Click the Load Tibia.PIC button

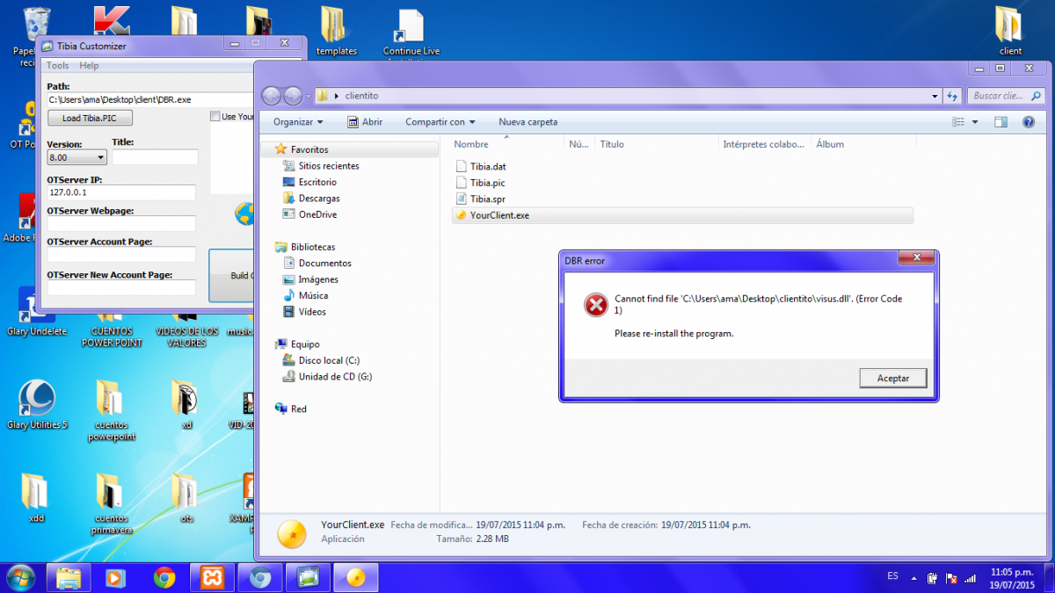pyautogui.click(x=90, y=118)
